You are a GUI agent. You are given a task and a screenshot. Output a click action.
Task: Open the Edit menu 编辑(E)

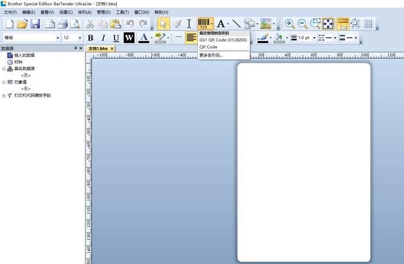(28, 12)
